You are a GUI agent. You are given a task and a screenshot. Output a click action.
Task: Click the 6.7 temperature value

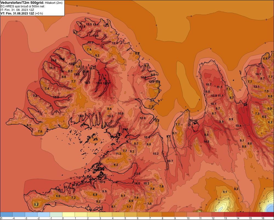click(x=232, y=98)
